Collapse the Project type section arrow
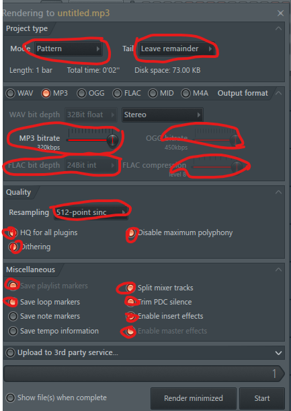Viewport: 291px width, 411px height. click(x=278, y=28)
